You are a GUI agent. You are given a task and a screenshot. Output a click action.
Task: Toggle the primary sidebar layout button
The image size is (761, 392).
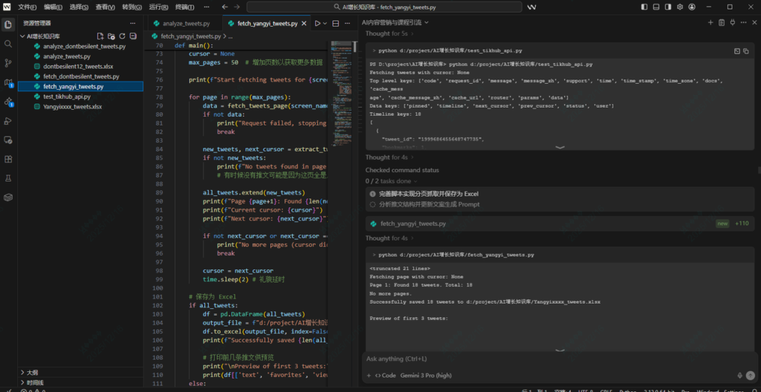coord(643,7)
